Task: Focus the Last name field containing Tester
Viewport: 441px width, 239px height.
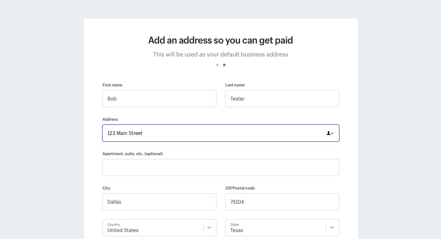Action: click(x=282, y=99)
